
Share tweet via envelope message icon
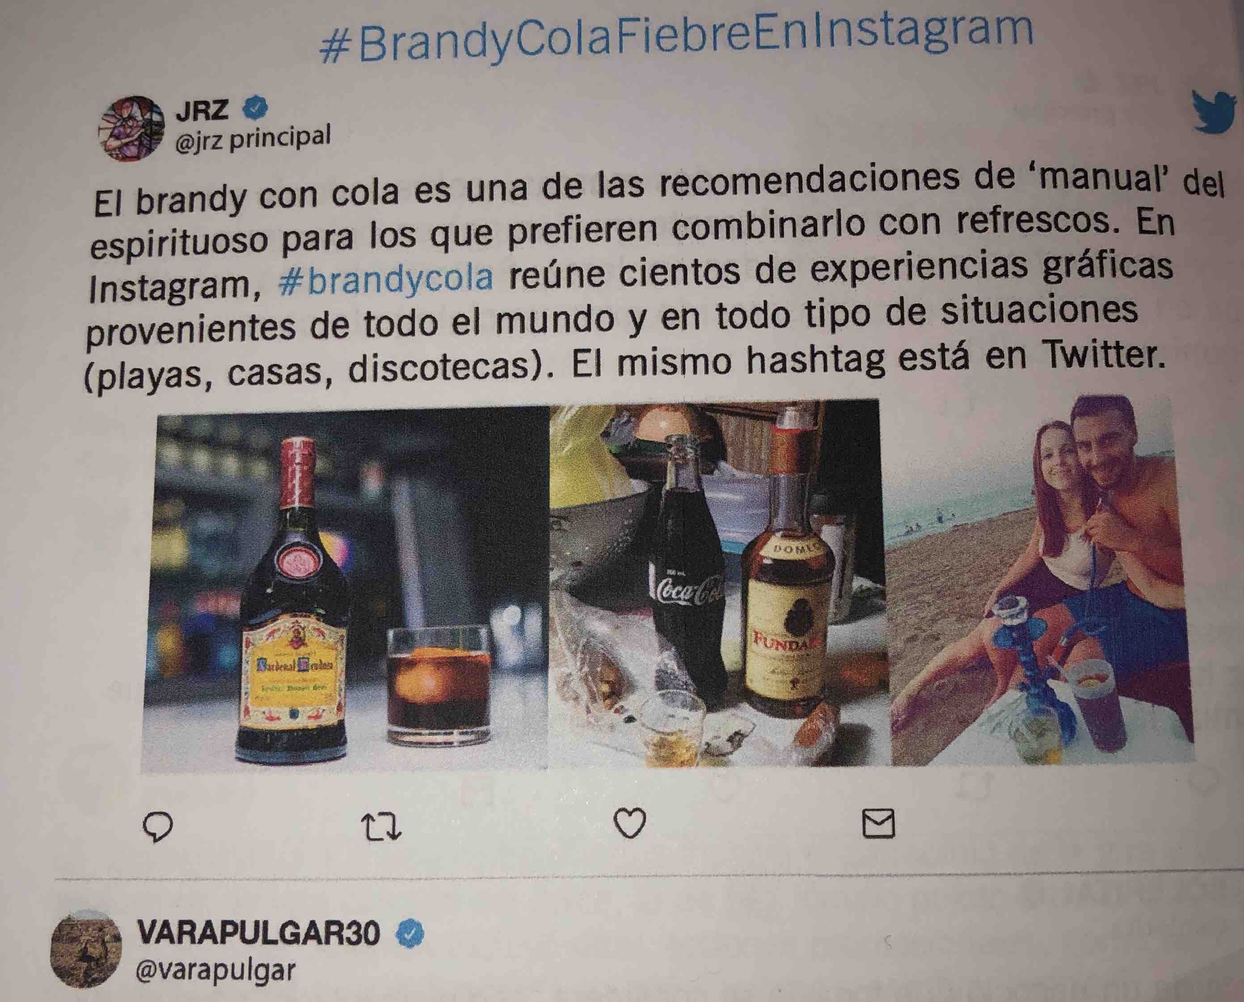(878, 823)
